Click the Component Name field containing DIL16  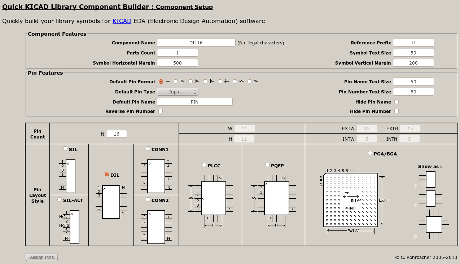point(196,43)
